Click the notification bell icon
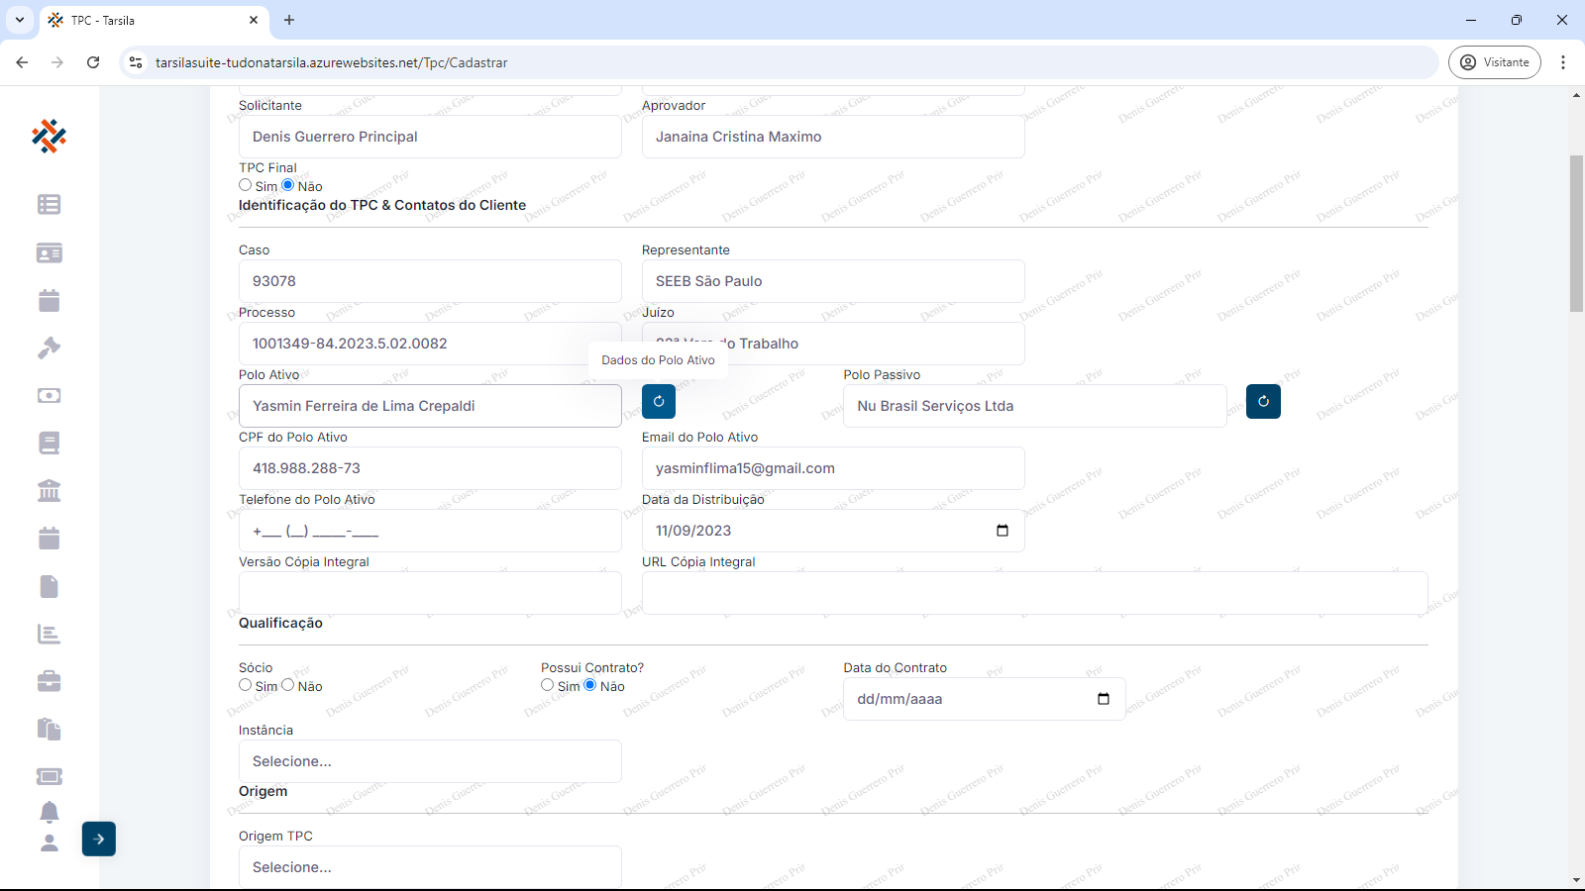The height and width of the screenshot is (891, 1585). click(49, 812)
